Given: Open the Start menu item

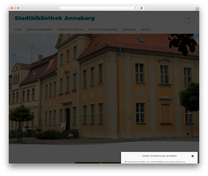Looking at the screenshot, I should coord(18,30).
